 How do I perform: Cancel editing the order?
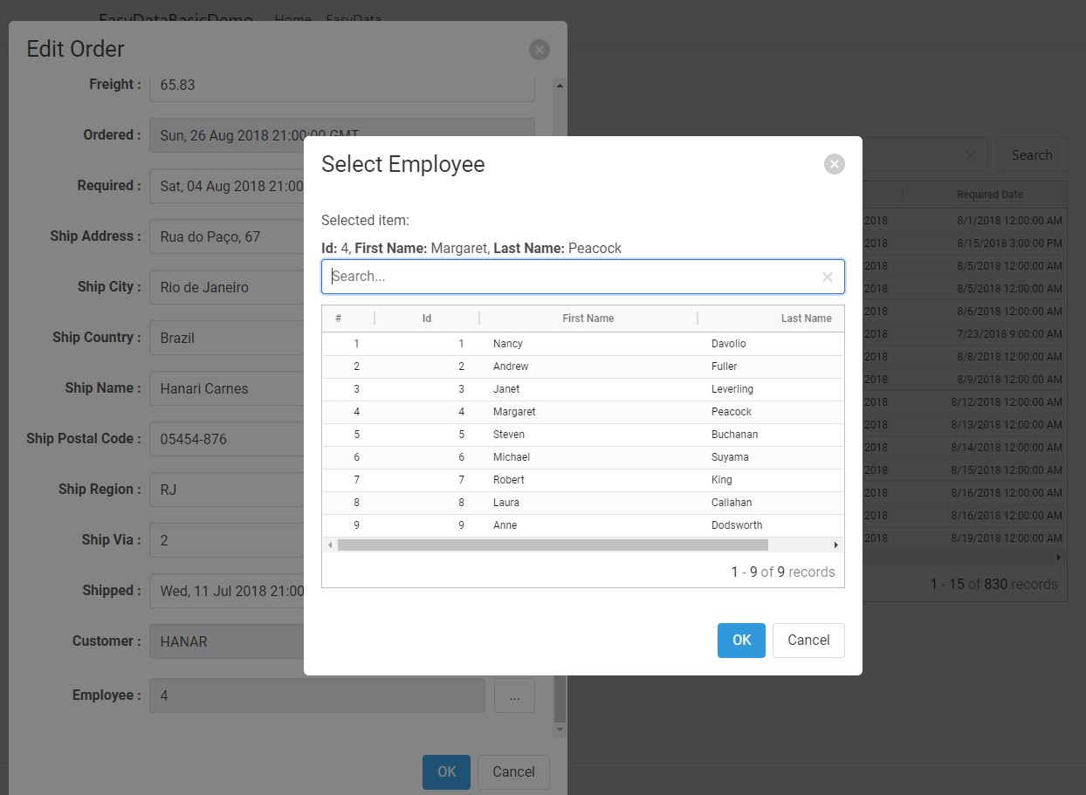coord(513,771)
